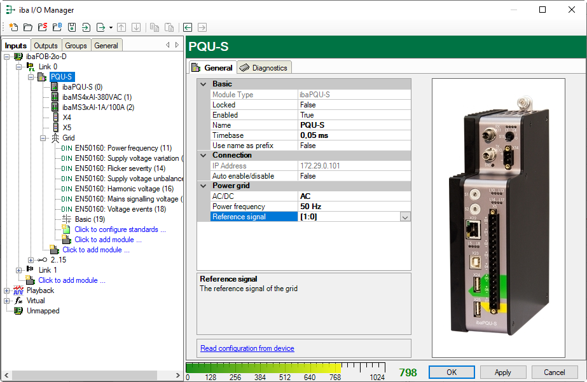Switch to the Outputs tab

pos(46,46)
